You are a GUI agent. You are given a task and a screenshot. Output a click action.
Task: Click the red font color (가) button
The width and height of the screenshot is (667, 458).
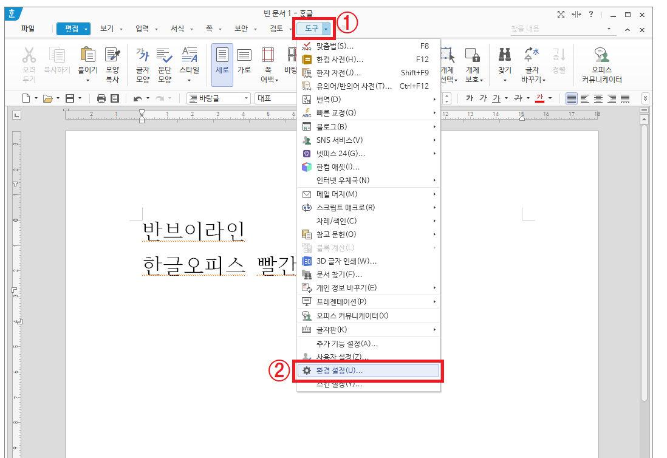pos(540,98)
